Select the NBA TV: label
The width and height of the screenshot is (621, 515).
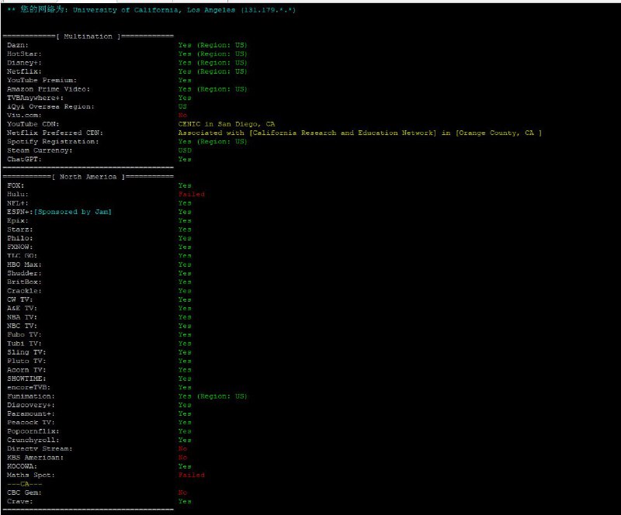(x=22, y=317)
